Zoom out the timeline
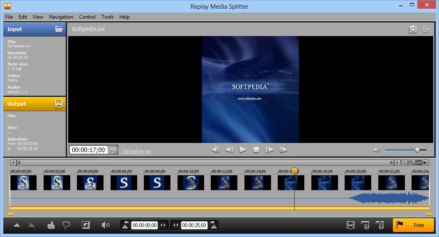Image resolution: width=439 pixels, height=237 pixels. click(x=404, y=163)
